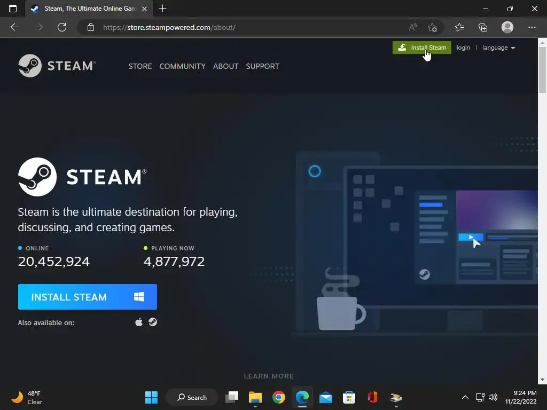The height and width of the screenshot is (410, 547).
Task: Click the large Steam hero logo
Action: [82, 177]
